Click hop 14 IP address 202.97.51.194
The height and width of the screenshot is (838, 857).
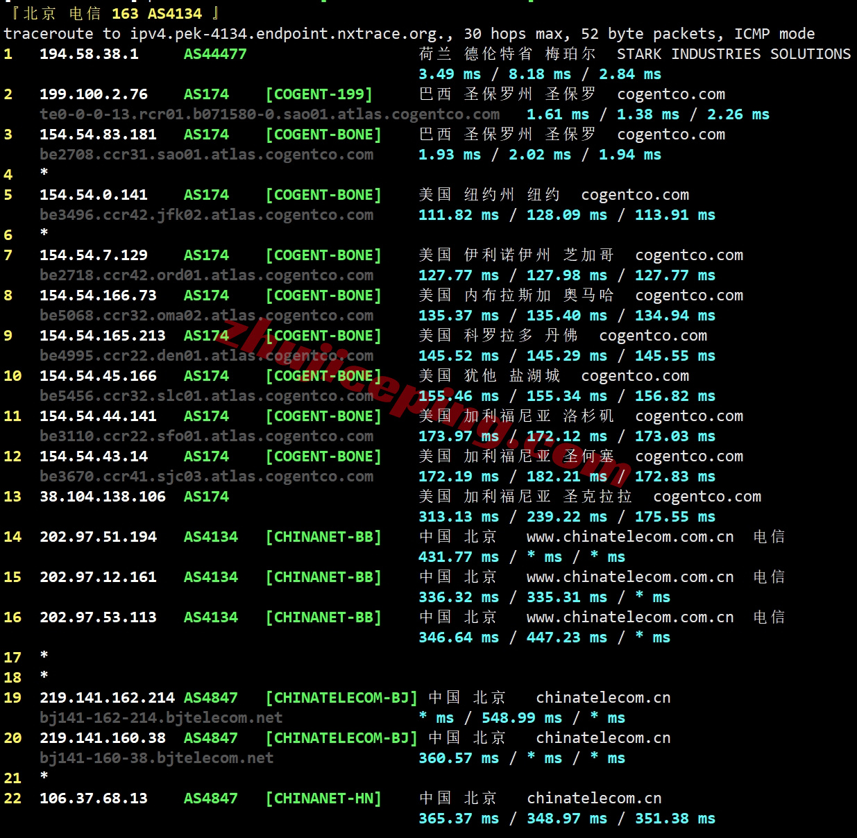coord(98,536)
